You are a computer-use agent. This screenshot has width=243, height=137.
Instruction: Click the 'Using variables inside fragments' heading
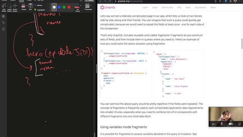tap(123, 127)
